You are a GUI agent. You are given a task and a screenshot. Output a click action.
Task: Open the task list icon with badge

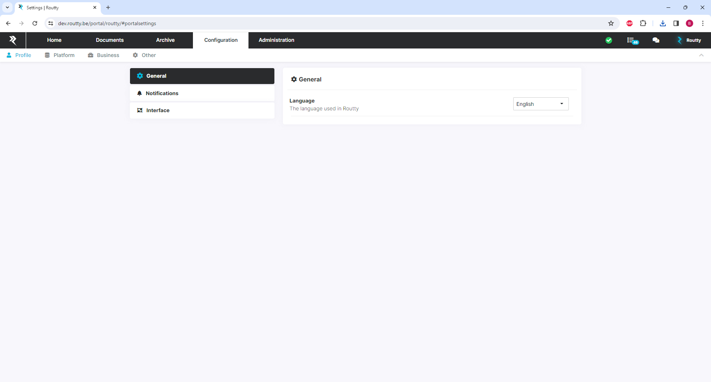click(x=632, y=40)
